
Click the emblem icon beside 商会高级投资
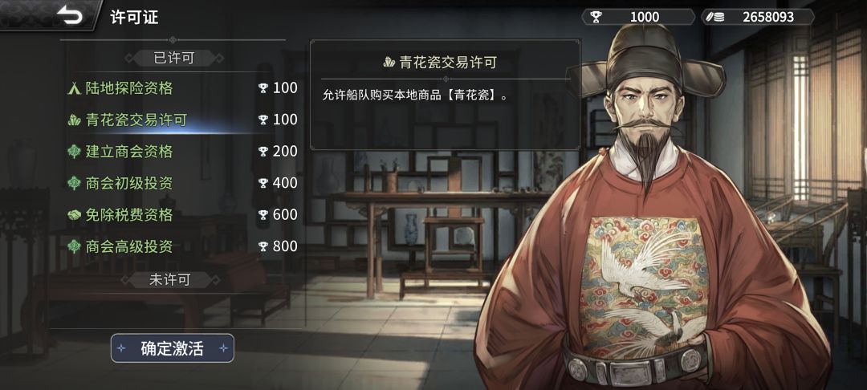pyautogui.click(x=74, y=246)
